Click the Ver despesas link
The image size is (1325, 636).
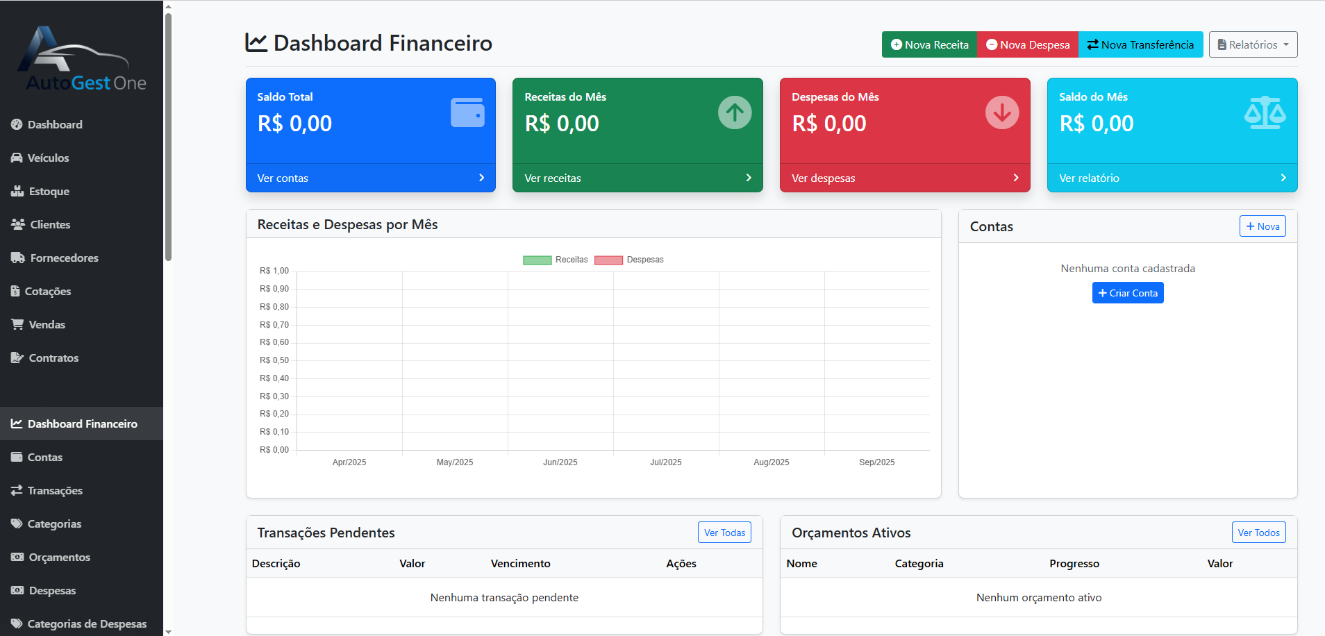pos(823,178)
